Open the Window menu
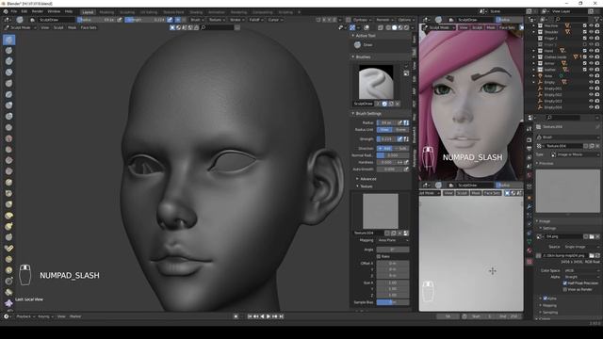This screenshot has height=339, width=603. tap(54, 11)
